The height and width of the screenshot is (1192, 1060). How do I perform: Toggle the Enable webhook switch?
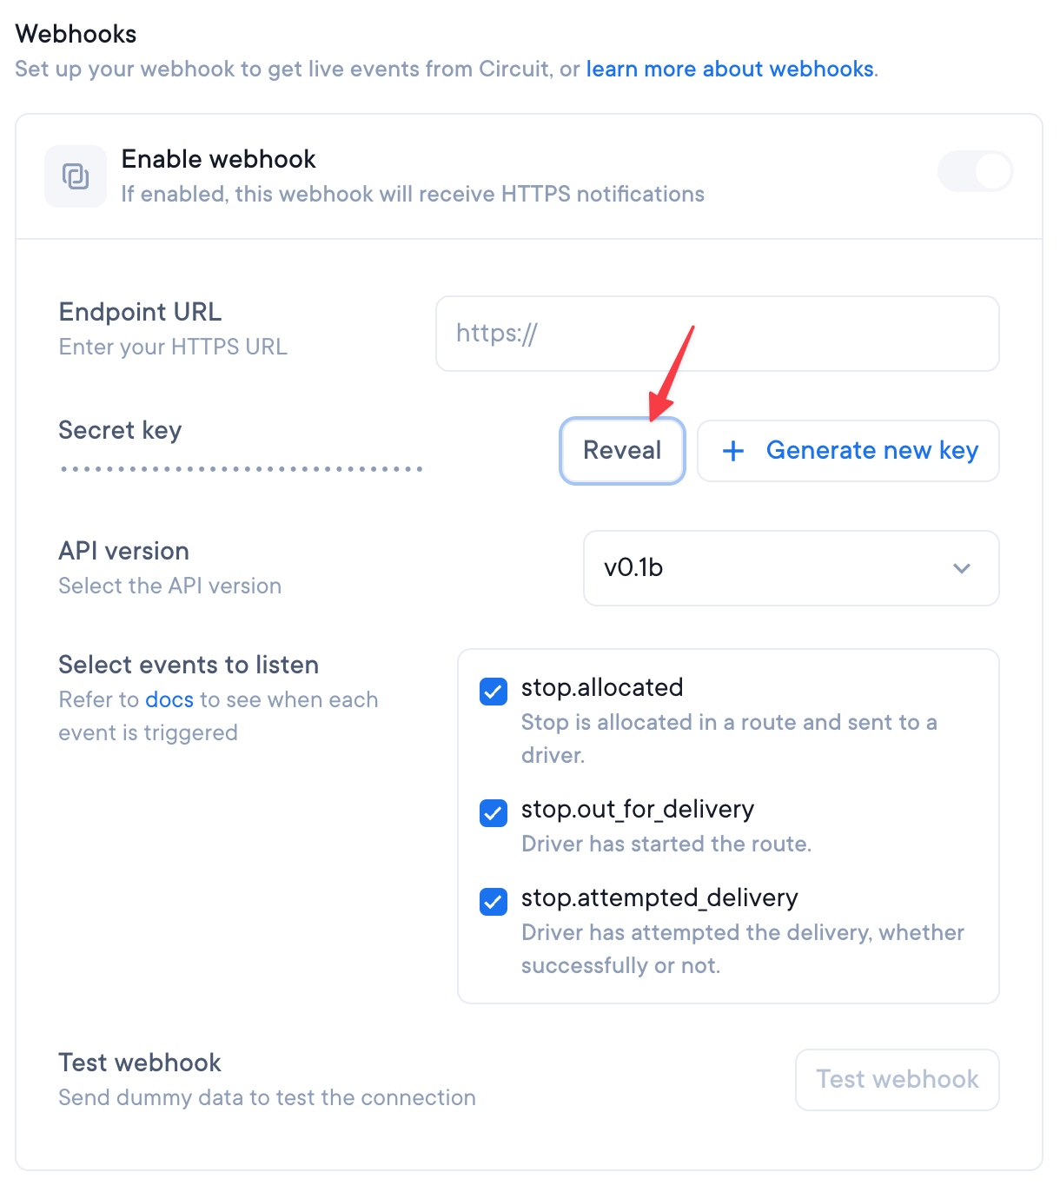coord(975,171)
